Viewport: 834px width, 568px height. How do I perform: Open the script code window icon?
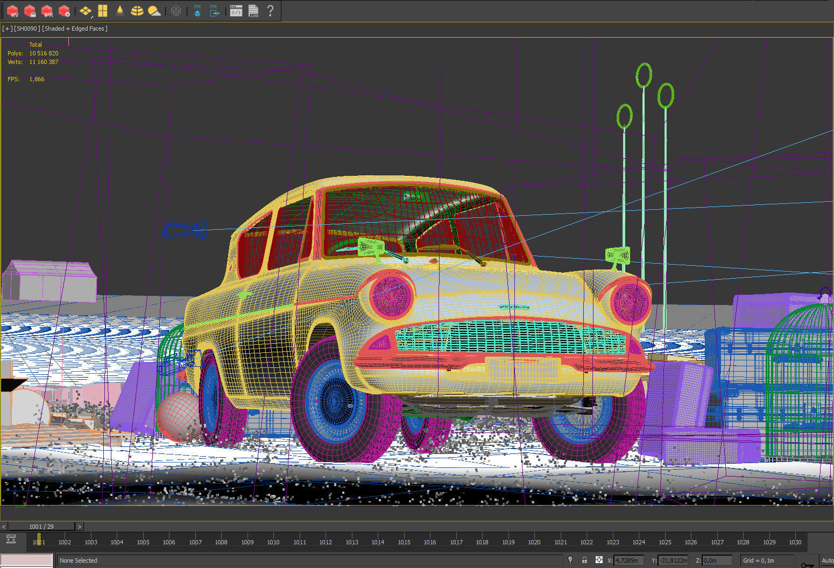point(236,11)
